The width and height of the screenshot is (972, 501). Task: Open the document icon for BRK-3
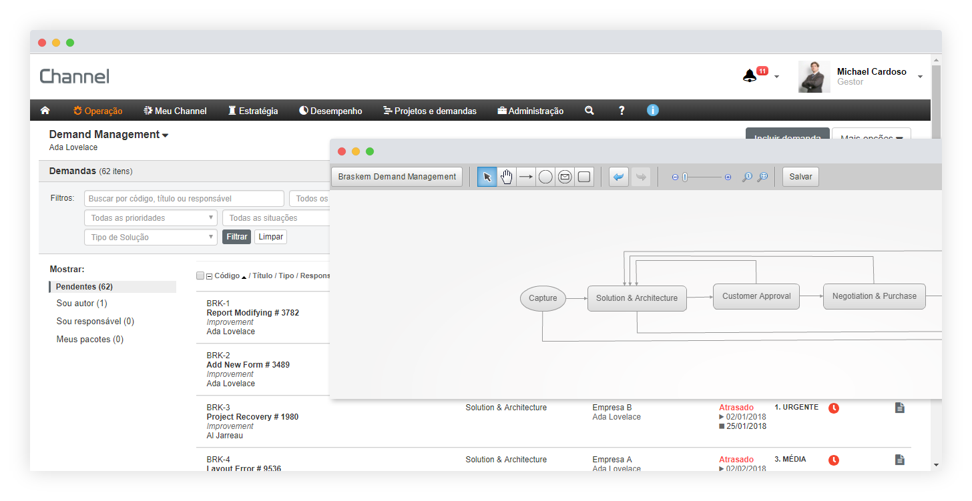899,408
